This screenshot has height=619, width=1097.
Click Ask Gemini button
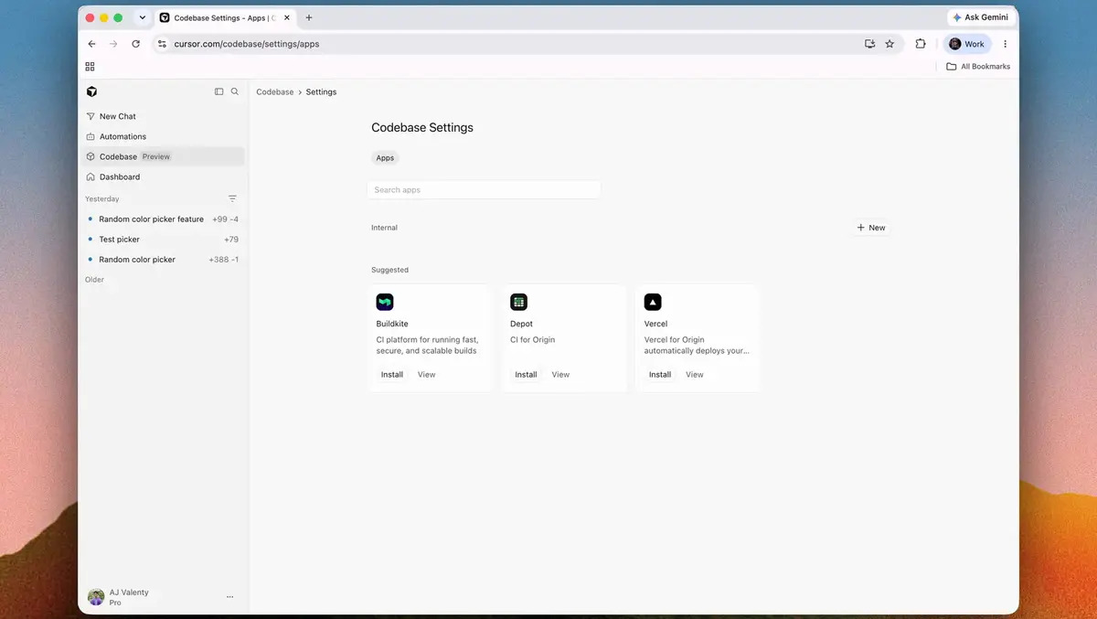980,17
